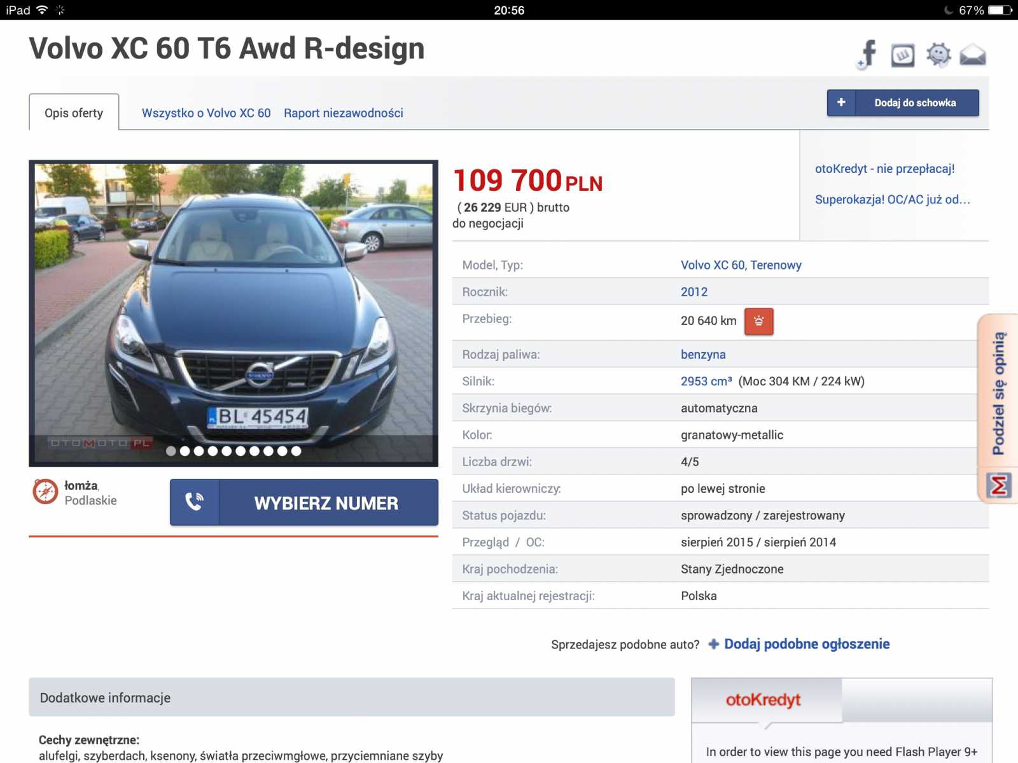Reveal seller number with WYBIERZ NUMER
Viewport: 1018px width, 763px height.
click(x=304, y=502)
